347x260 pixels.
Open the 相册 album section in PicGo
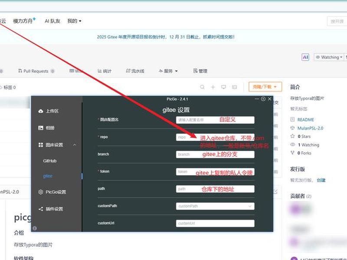(x=46, y=128)
